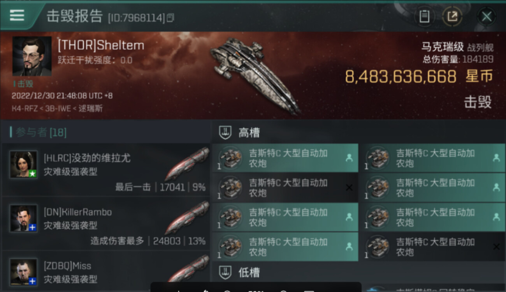
Task: Close the kill report panel
Action: (487, 16)
